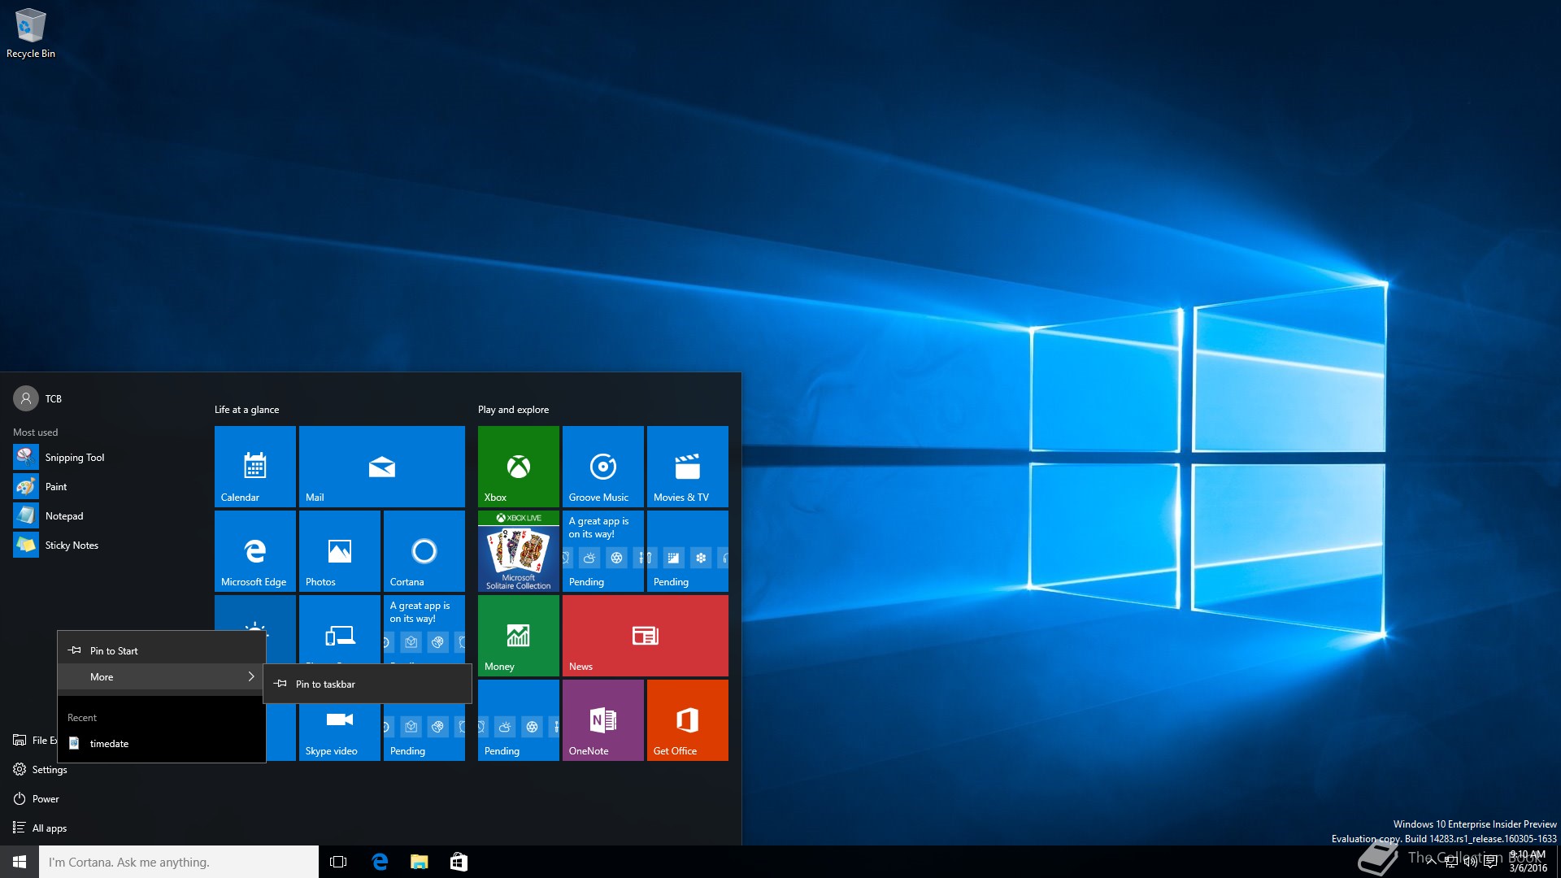Open the Mail tile
This screenshot has width=1561, height=878.
382,467
